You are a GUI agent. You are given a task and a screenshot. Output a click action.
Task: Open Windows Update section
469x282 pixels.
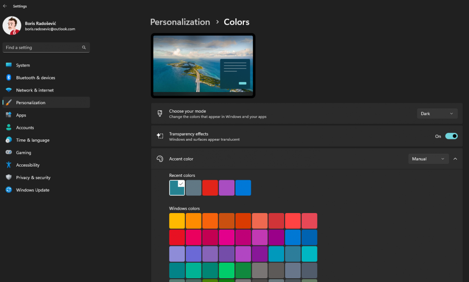pyautogui.click(x=46, y=190)
